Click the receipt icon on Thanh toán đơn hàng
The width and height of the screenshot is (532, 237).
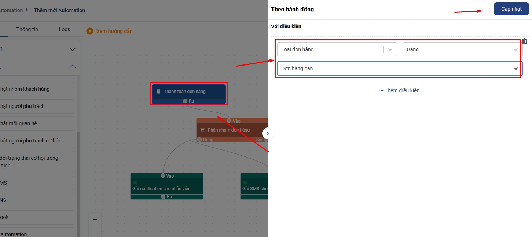point(158,92)
